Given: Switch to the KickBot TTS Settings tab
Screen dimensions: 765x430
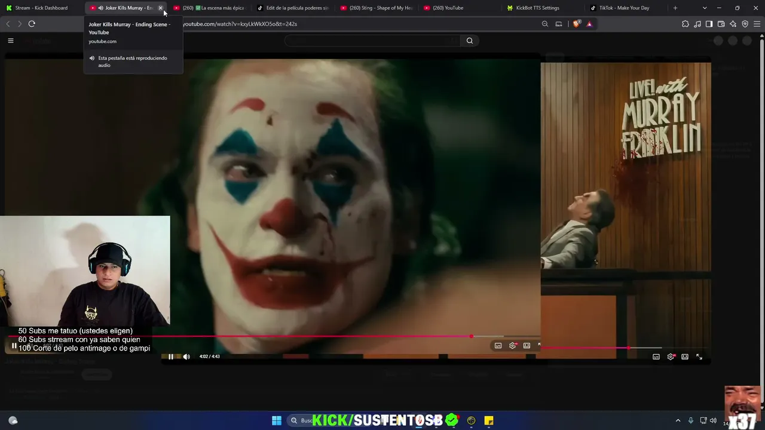Looking at the screenshot, I should [x=543, y=8].
